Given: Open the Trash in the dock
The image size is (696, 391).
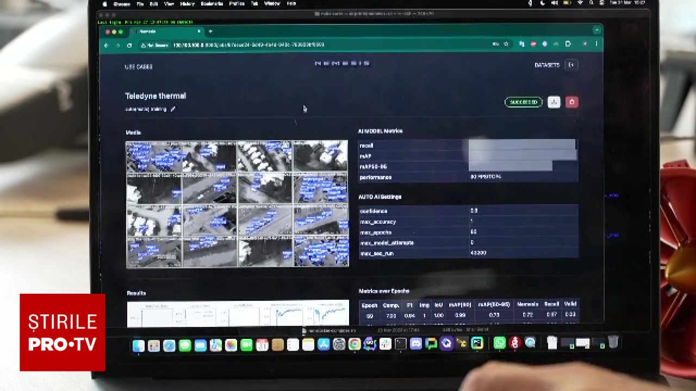Looking at the screenshot, I should click(x=613, y=343).
